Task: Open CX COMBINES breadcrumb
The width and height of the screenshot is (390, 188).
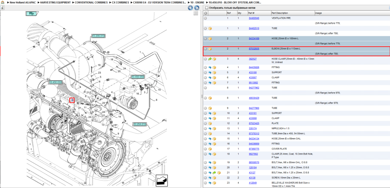Action: tap(120, 2)
